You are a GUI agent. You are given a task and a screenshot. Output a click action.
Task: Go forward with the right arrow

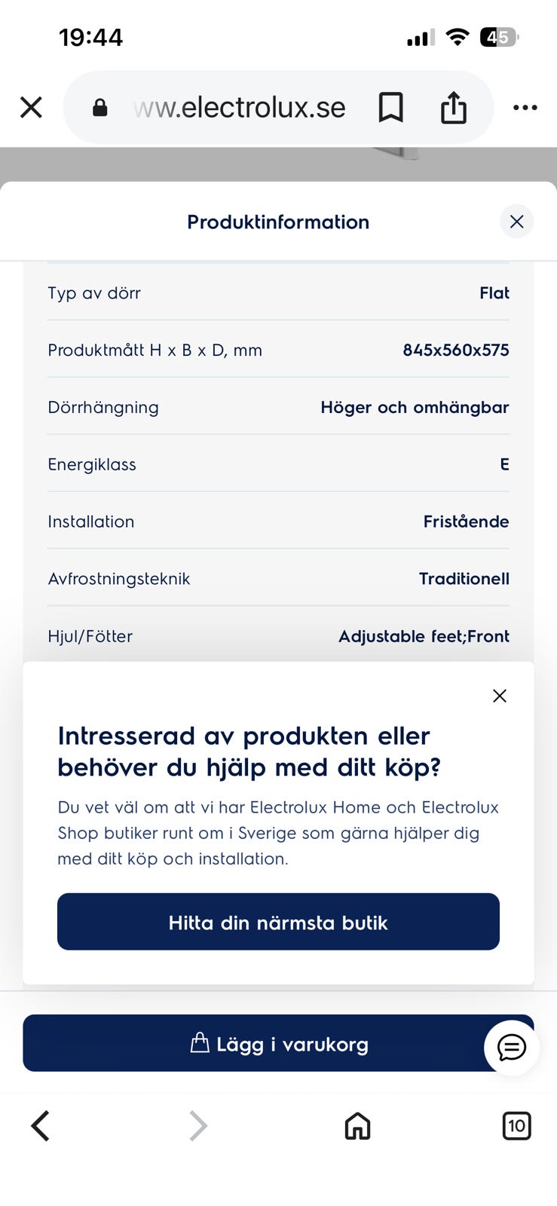(197, 1126)
